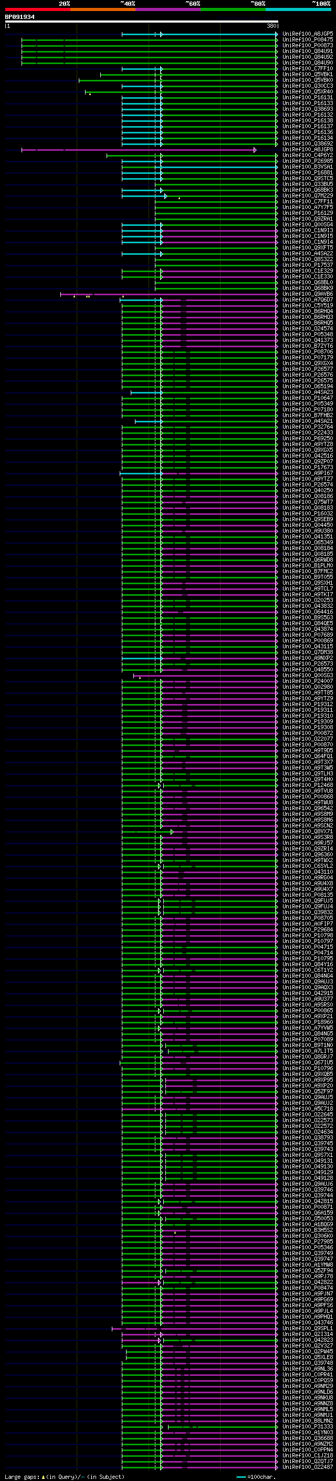
Task: Click the green alignment bar of UniRef100_P31333
Action: tap(223, 1426)
